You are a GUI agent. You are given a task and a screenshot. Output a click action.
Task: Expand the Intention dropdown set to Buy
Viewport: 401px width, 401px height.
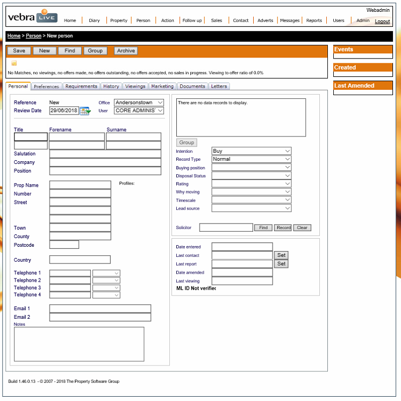tap(252, 151)
